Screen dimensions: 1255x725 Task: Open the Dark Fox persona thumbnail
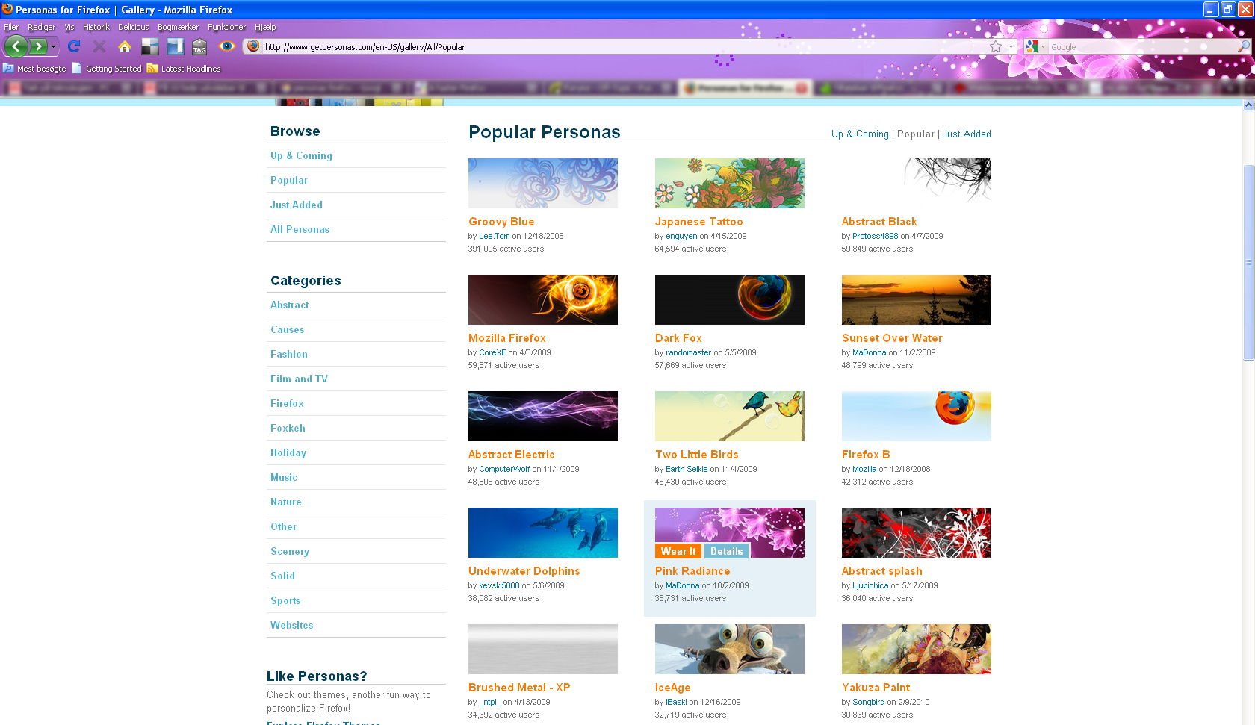point(730,299)
